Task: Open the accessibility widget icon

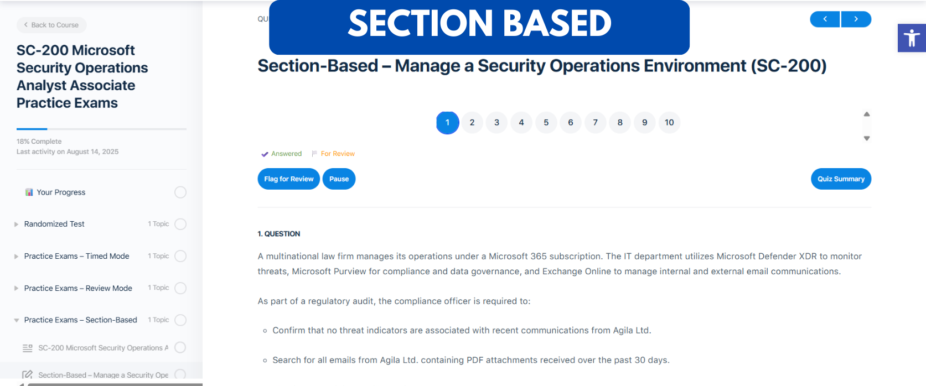Action: 911,38
